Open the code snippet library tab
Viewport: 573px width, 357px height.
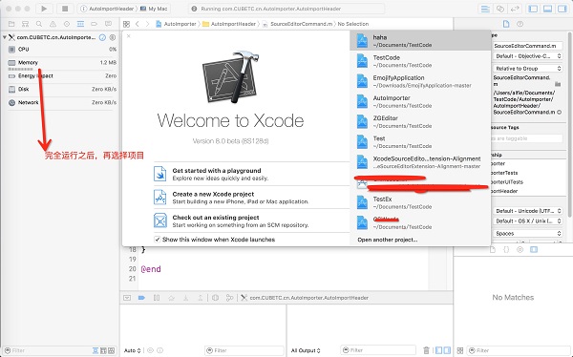(x=506, y=249)
